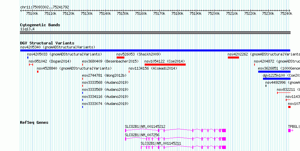Click the red nsv1143 bracket glyph

pyautogui.click(x=288, y=100)
